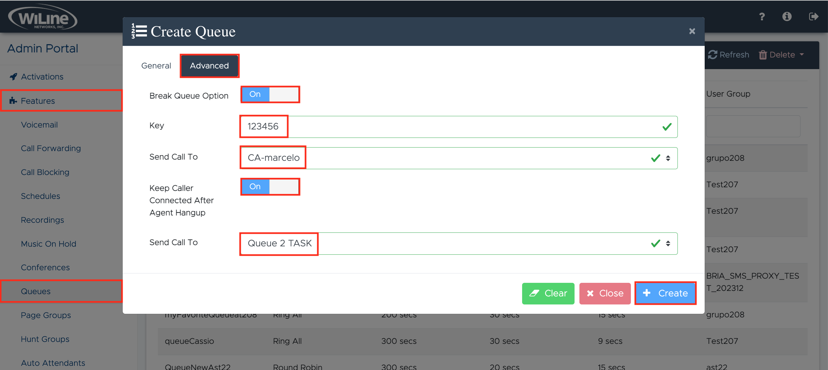Open the info circle icon

(787, 16)
